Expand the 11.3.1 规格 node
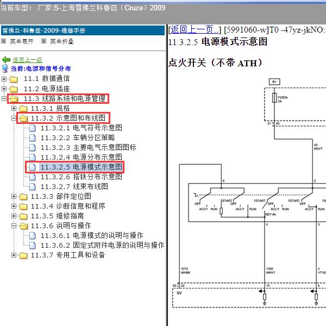The width and height of the screenshot is (326, 326). (14, 108)
